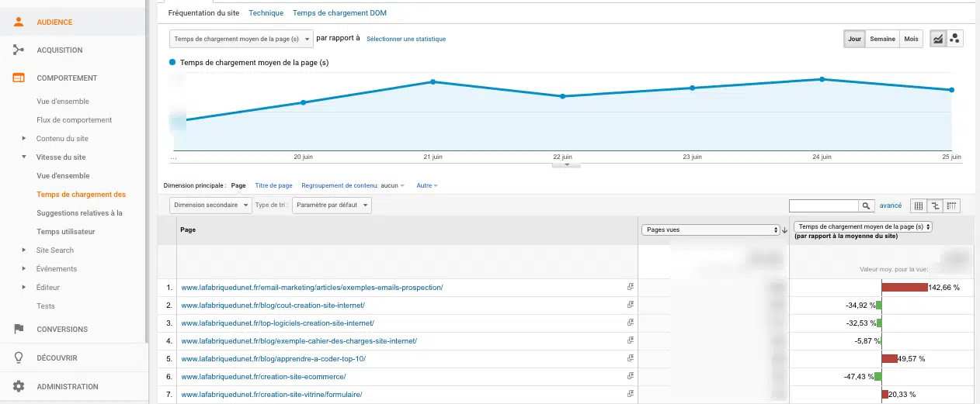Click the Acquisition icon in sidebar
This screenshot has height=404, width=980.
pos(19,50)
